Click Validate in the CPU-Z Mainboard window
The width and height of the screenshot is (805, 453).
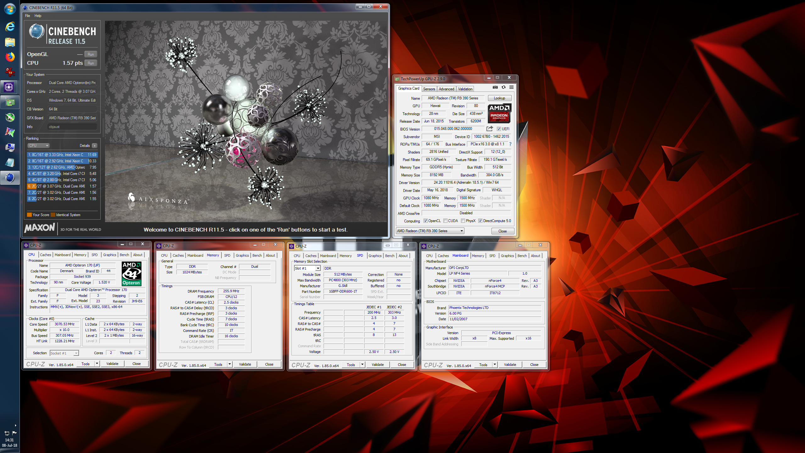[510, 365]
